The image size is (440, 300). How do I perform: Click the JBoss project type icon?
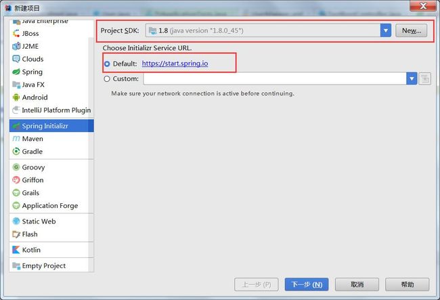pyautogui.click(x=16, y=33)
